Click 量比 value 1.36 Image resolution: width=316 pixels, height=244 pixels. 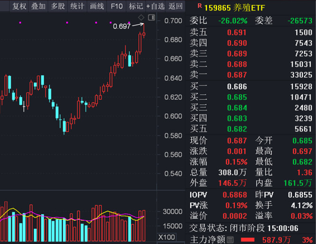pyautogui.click(x=305, y=172)
